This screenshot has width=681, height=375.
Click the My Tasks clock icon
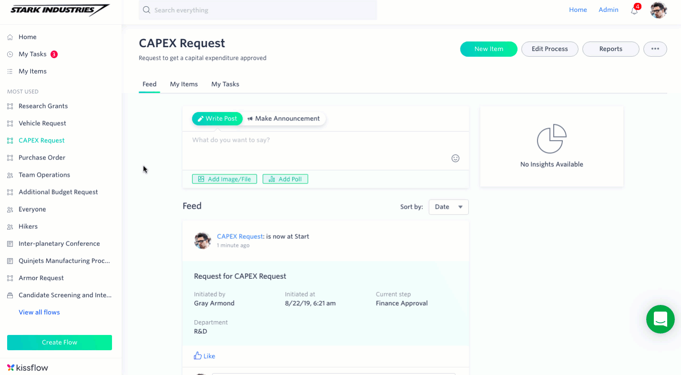pos(10,54)
